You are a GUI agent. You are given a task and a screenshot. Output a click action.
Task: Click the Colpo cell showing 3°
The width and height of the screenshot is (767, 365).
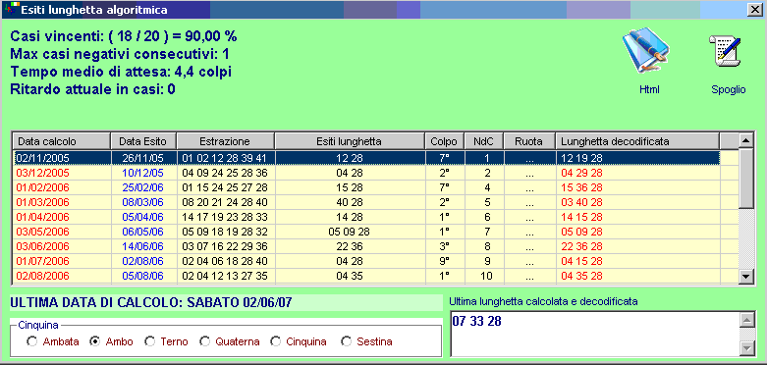tap(444, 246)
